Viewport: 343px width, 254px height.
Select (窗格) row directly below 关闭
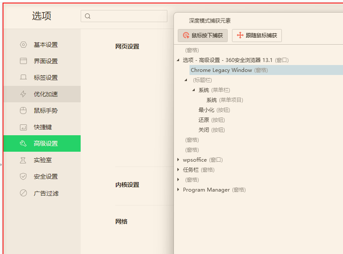[x=192, y=140]
